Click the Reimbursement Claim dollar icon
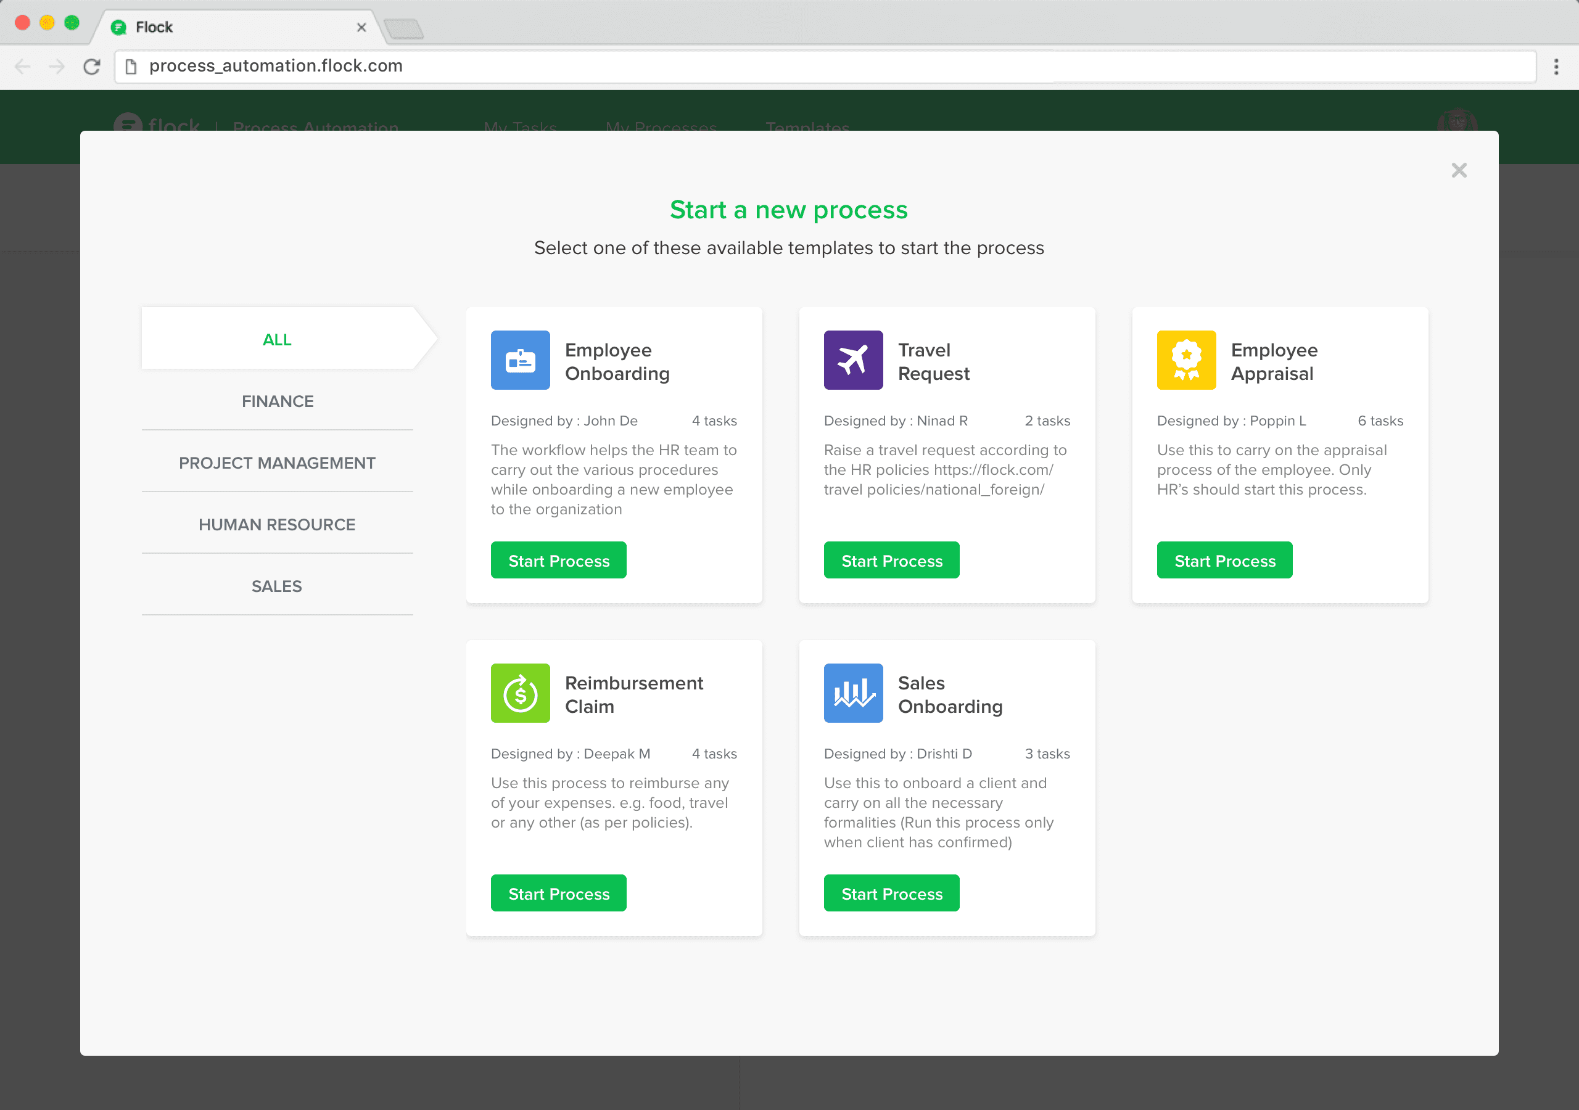The image size is (1579, 1110). pos(520,693)
